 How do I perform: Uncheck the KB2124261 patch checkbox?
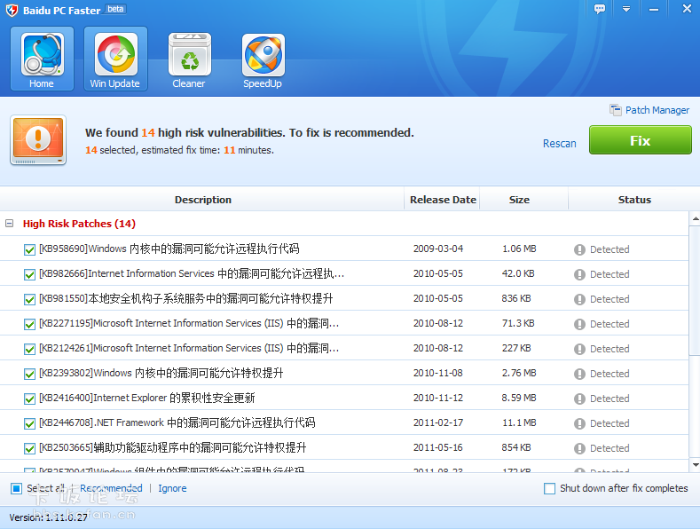click(x=29, y=349)
